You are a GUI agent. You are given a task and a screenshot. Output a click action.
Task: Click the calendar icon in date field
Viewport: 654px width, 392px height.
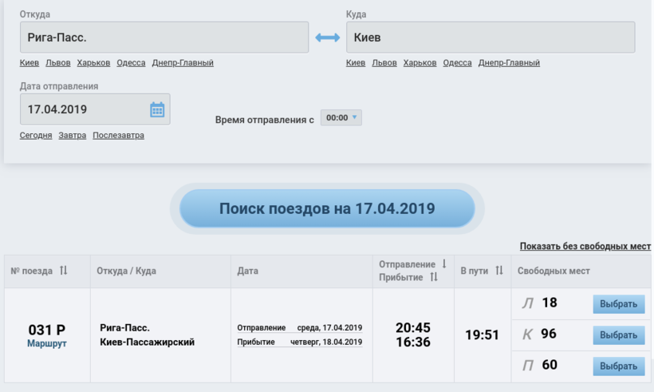point(157,109)
